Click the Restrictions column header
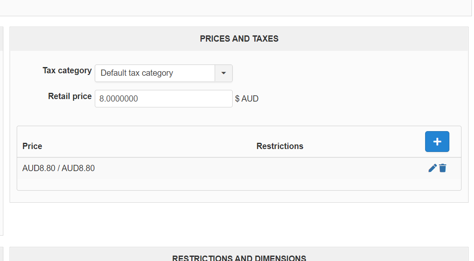This screenshot has height=261, width=474. pyautogui.click(x=280, y=146)
